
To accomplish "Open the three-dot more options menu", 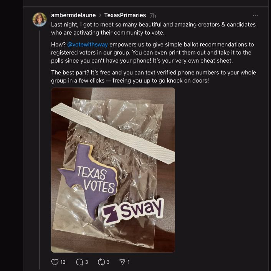I will pyautogui.click(x=255, y=15).
